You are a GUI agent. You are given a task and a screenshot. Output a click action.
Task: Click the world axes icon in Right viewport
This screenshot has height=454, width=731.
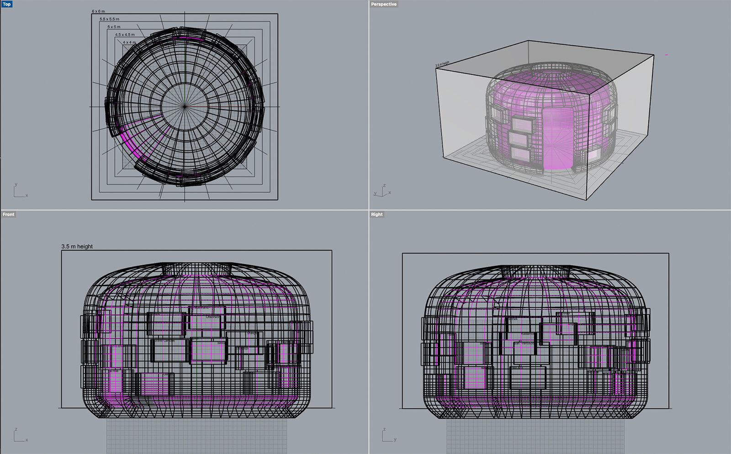[x=388, y=435]
